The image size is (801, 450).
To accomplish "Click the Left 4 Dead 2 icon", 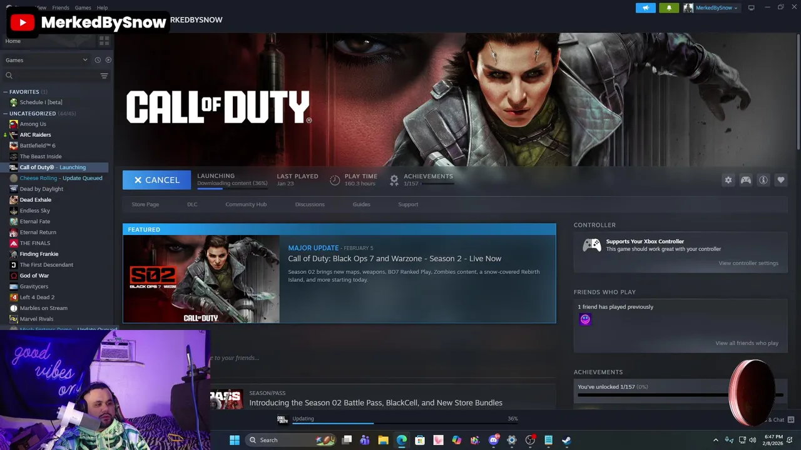I will point(14,297).
